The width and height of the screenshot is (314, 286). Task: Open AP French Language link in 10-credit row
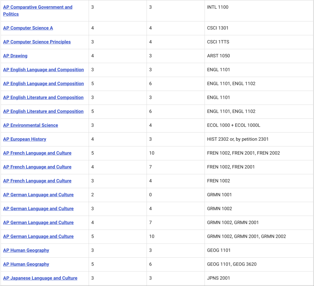point(37,153)
